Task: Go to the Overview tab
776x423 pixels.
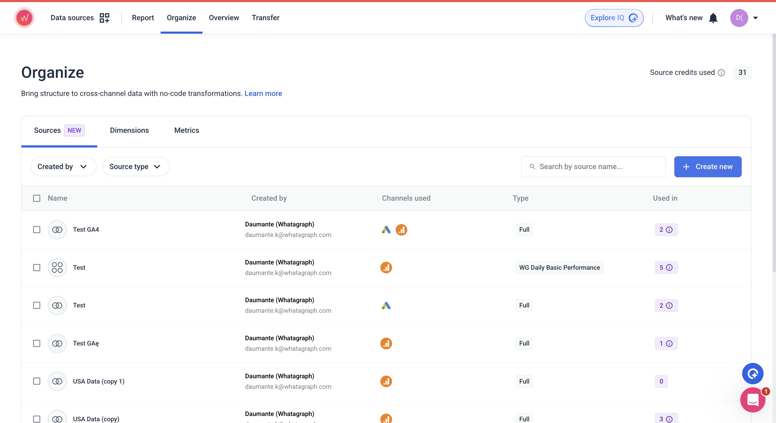Action: tap(224, 18)
